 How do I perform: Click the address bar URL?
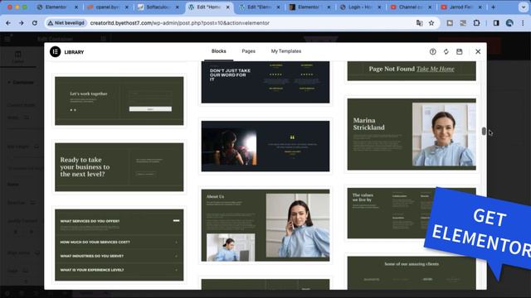point(180,23)
